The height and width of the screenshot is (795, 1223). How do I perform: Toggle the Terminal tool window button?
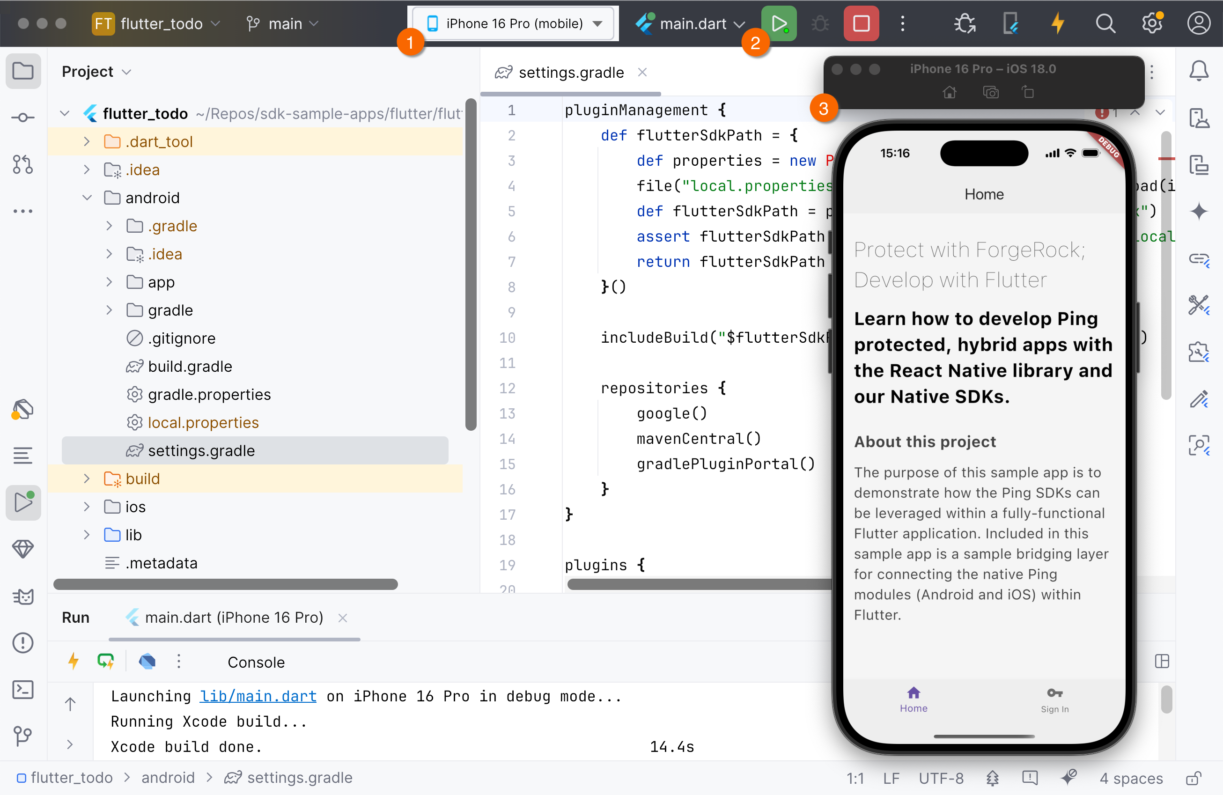click(x=22, y=689)
